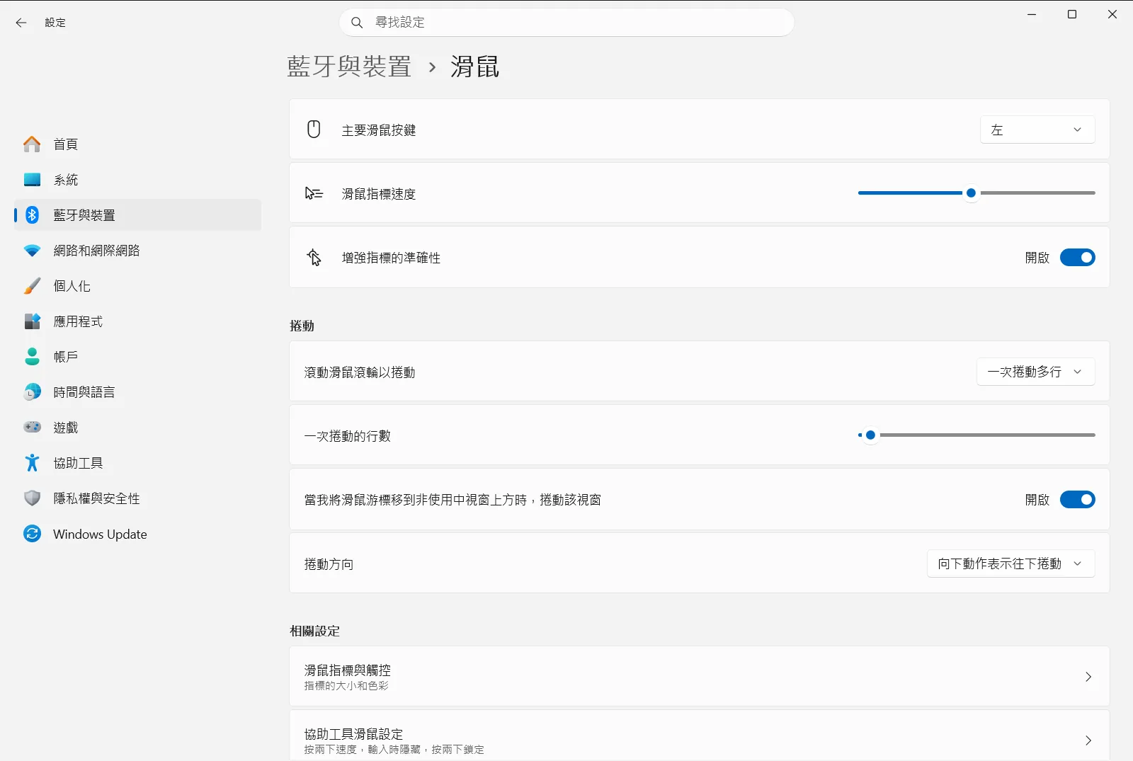Click the Windows Update sync icon
Image resolution: width=1133 pixels, height=761 pixels.
point(32,534)
